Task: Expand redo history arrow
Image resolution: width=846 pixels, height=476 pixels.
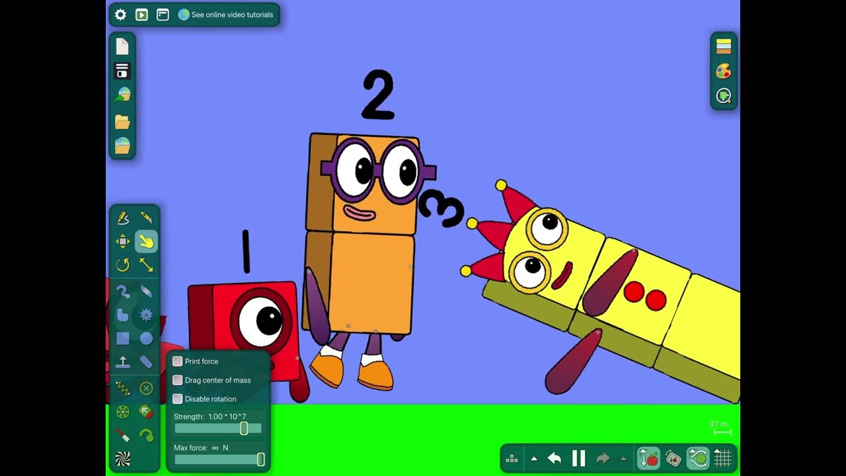Action: (x=623, y=459)
